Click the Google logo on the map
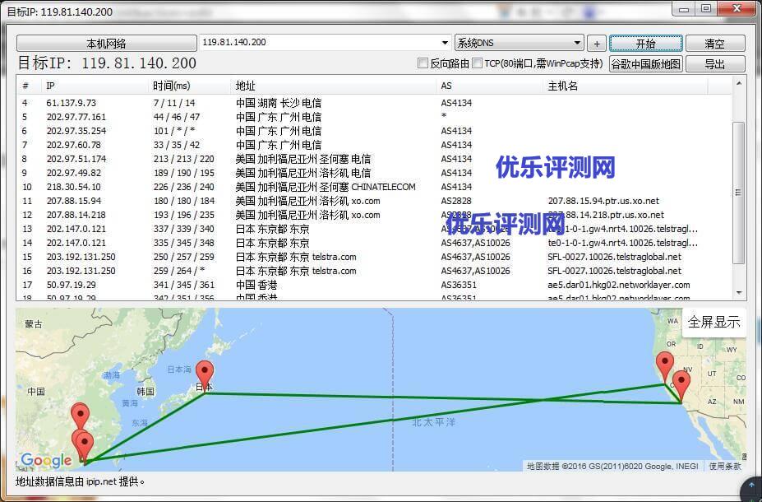The width and height of the screenshot is (762, 502). pyautogui.click(x=46, y=461)
